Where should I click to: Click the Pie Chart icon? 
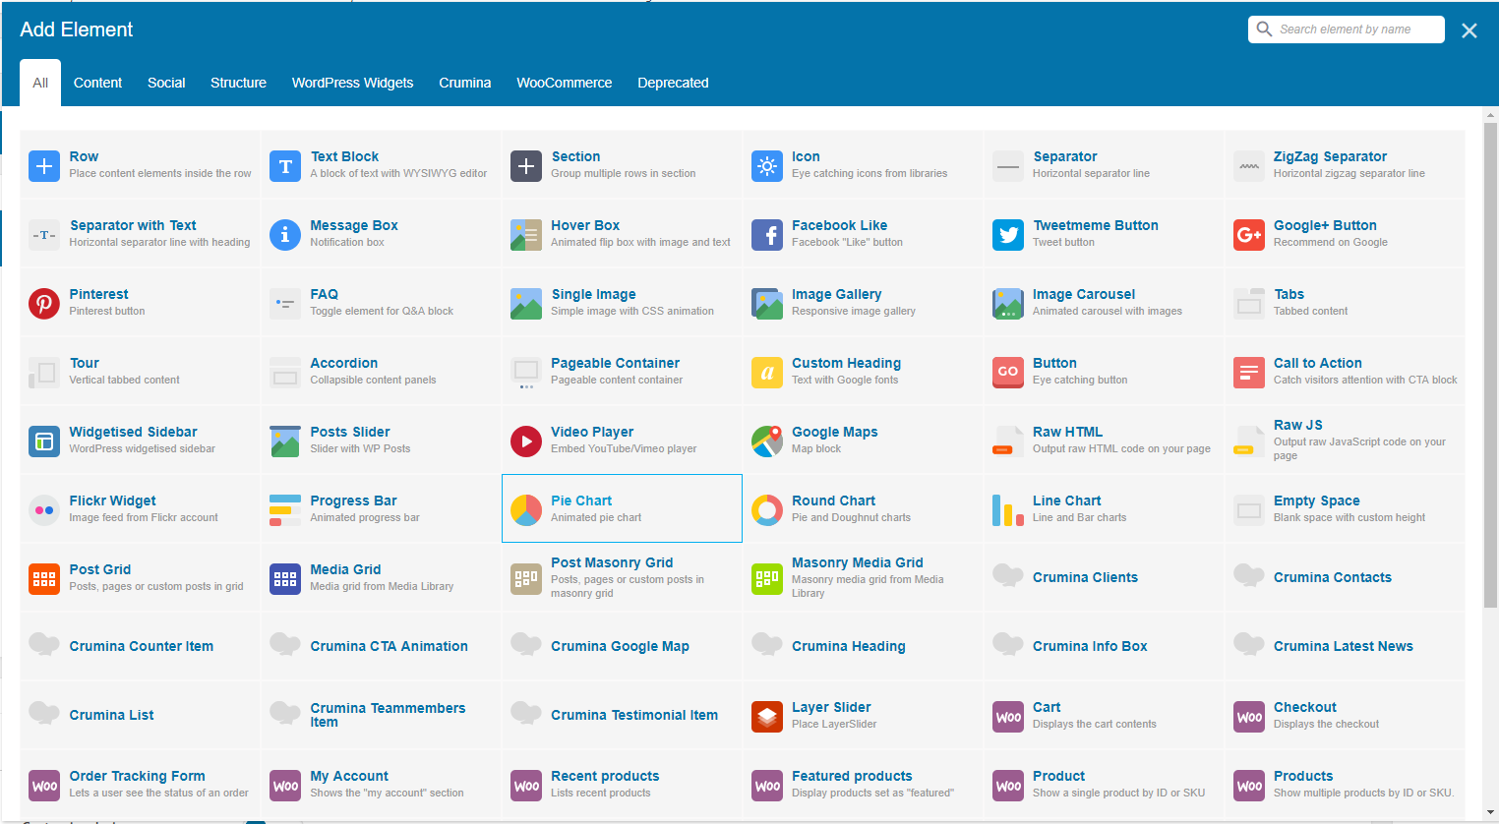click(x=526, y=510)
